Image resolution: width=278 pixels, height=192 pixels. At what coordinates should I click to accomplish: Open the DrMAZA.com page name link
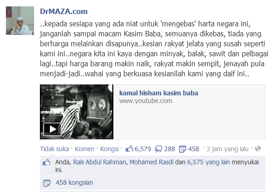point(63,11)
